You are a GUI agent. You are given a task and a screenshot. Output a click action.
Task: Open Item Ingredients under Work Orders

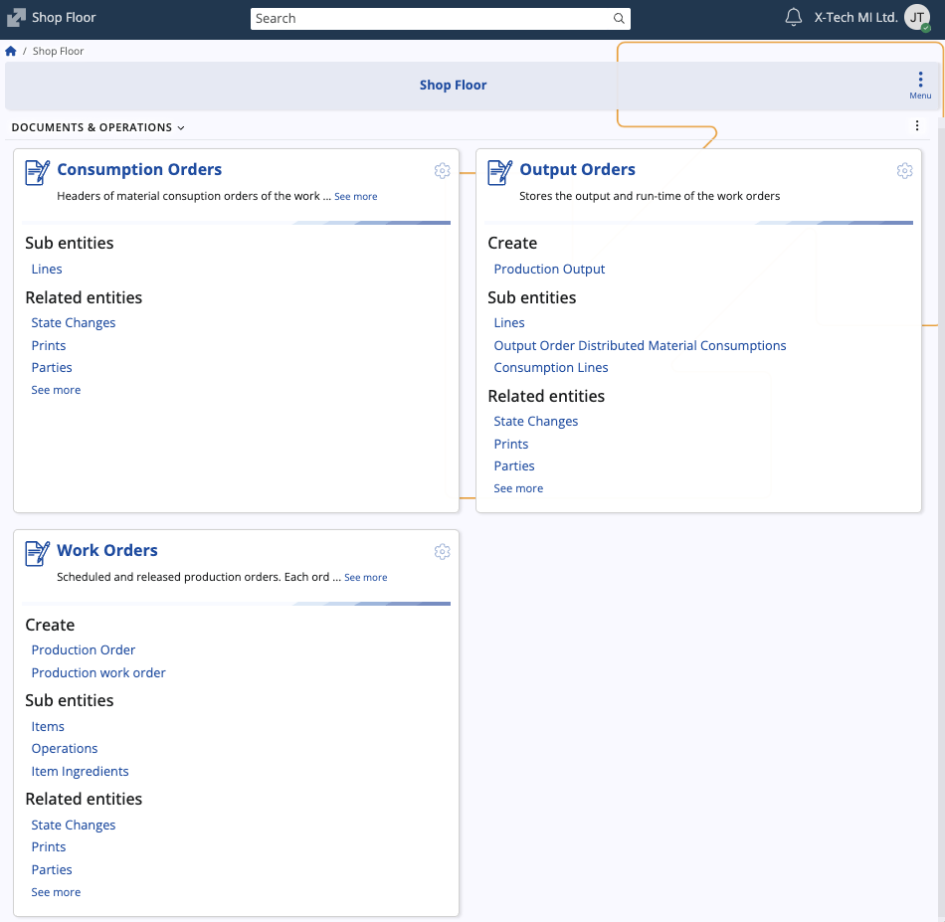[x=80, y=771]
